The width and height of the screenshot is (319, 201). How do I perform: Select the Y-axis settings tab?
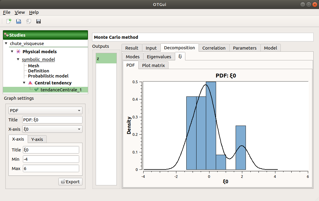tap(37, 139)
